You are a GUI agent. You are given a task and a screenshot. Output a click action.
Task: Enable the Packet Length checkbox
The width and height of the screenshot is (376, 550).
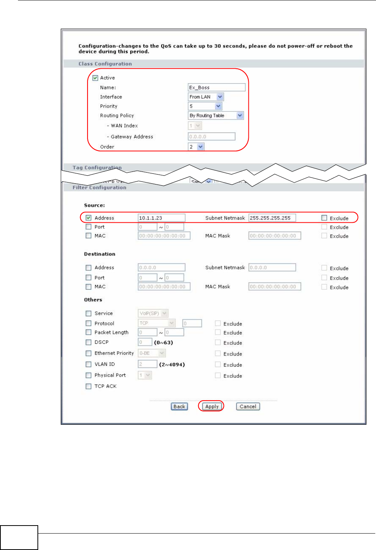(89, 332)
